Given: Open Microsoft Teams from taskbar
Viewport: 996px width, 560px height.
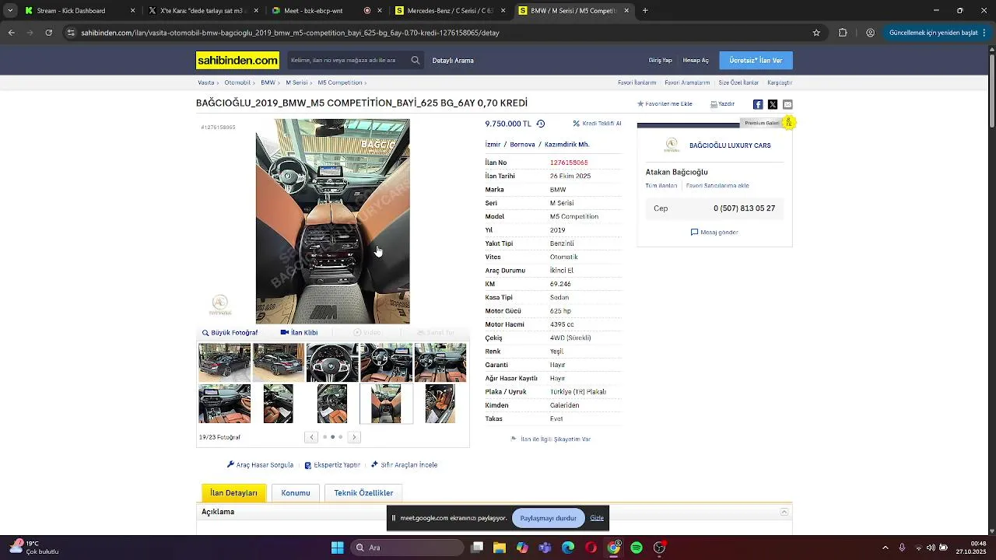Looking at the screenshot, I should (x=545, y=548).
